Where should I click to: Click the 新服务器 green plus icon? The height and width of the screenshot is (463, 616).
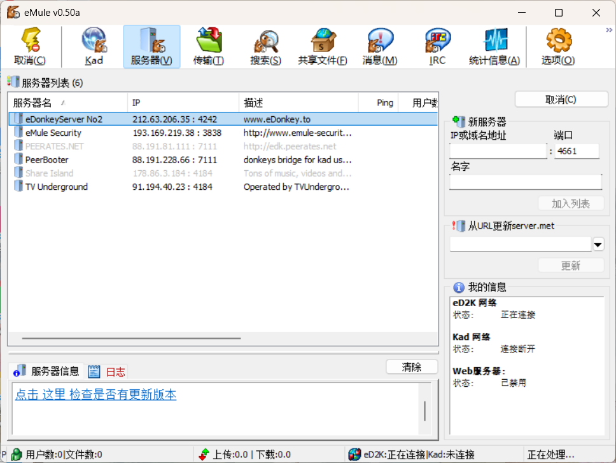458,121
